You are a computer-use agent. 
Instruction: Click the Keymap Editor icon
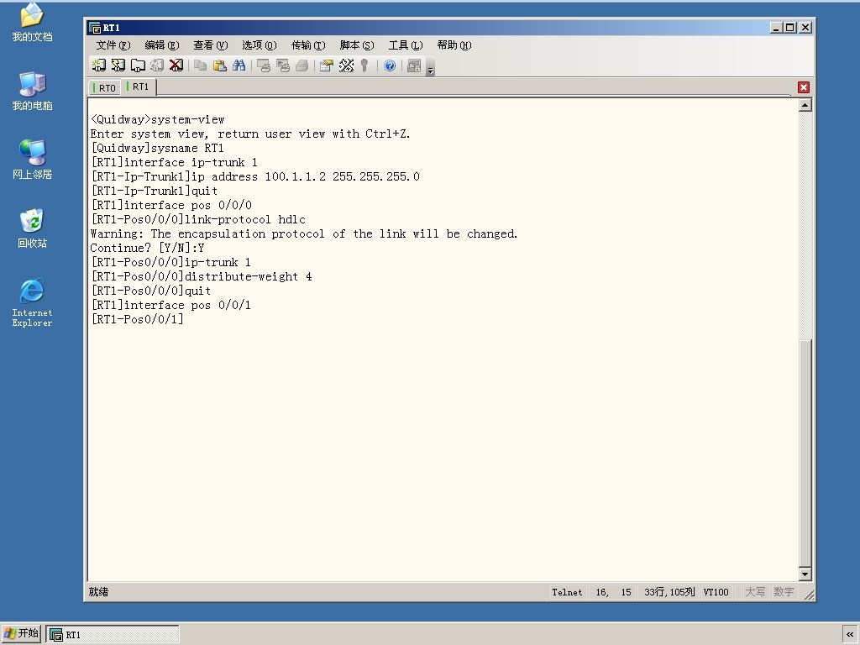346,66
